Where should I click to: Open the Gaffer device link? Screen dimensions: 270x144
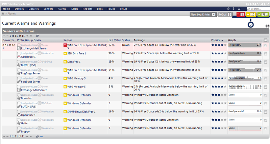coord(25,123)
